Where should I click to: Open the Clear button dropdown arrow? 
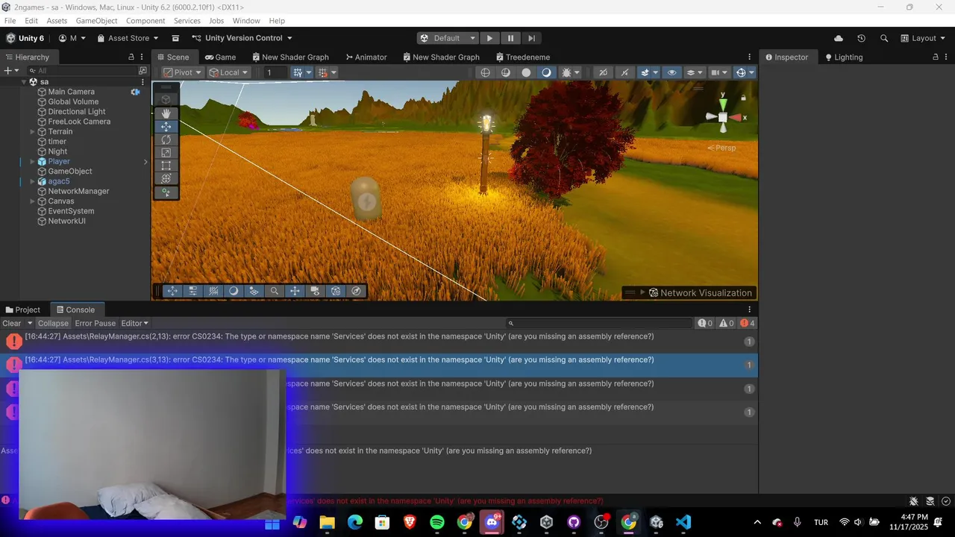click(x=30, y=323)
